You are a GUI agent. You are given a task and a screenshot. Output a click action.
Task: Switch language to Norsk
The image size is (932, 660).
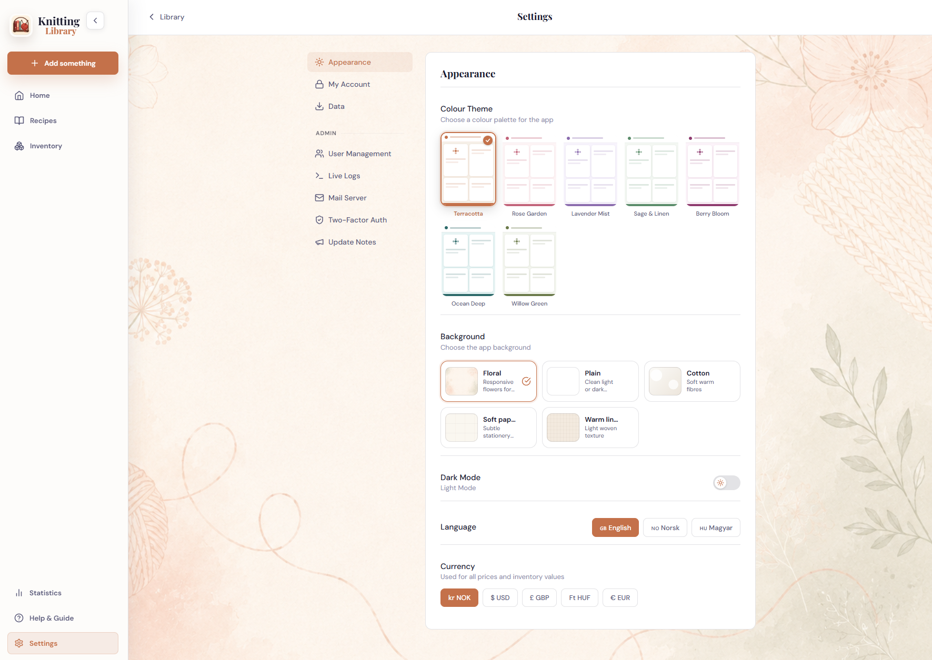pyautogui.click(x=665, y=527)
